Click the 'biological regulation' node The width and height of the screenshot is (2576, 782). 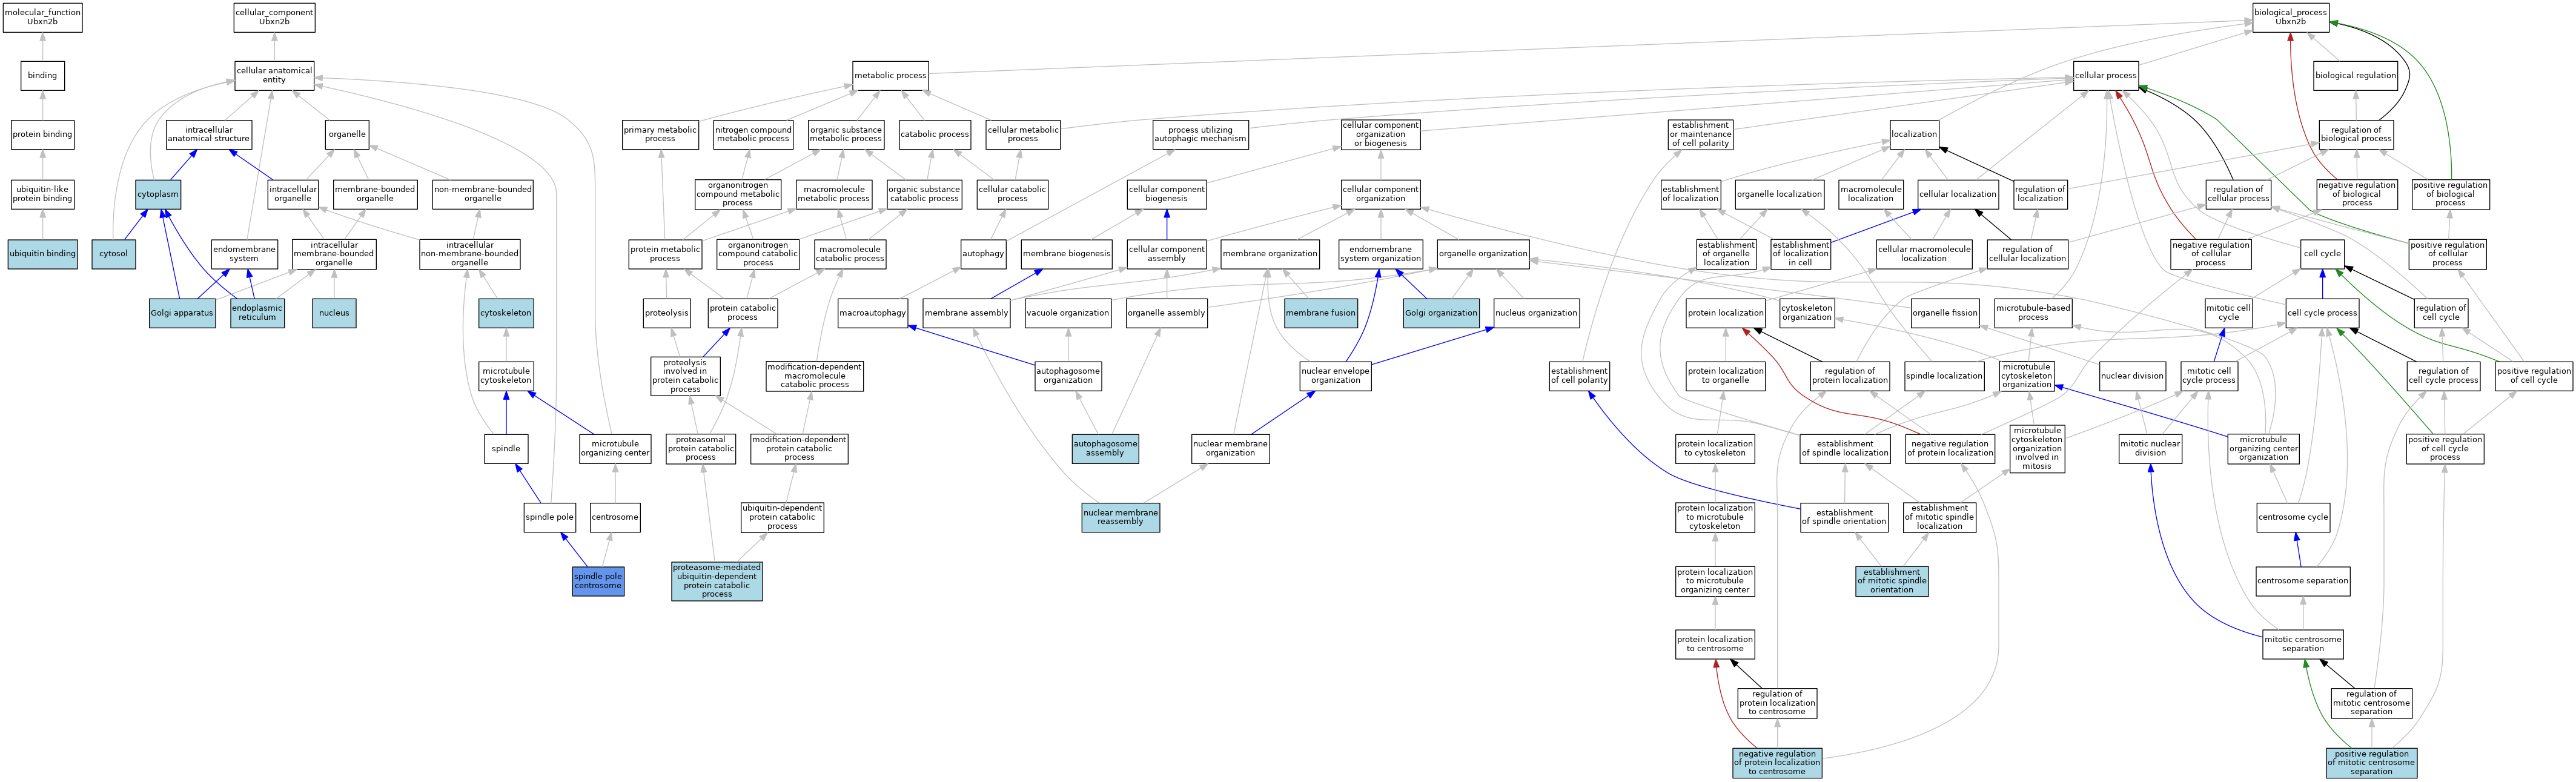pos(2355,76)
